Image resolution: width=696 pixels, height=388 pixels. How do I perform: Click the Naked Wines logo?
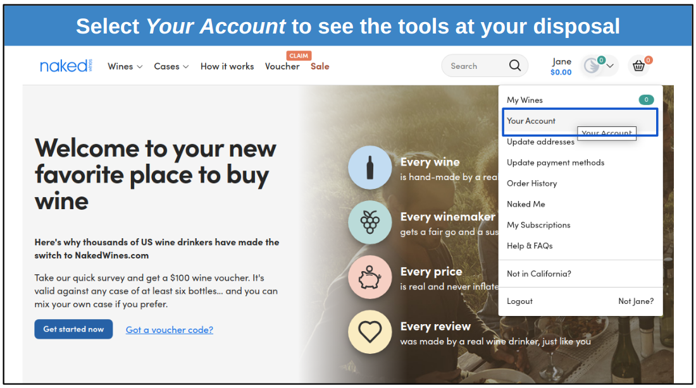click(66, 66)
